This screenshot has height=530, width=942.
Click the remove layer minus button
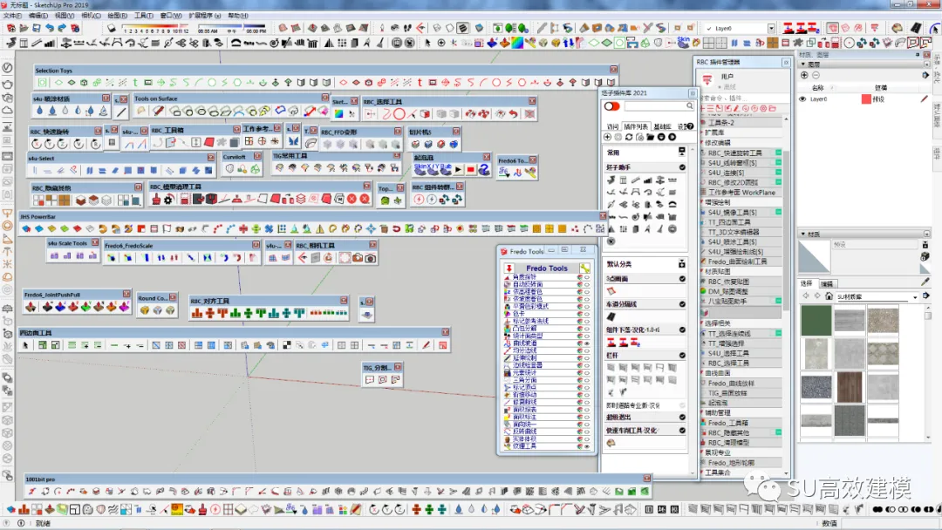816,75
